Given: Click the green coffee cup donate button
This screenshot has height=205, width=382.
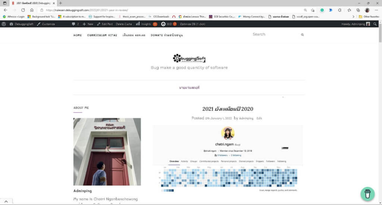Looking at the screenshot, I should pos(367,194).
